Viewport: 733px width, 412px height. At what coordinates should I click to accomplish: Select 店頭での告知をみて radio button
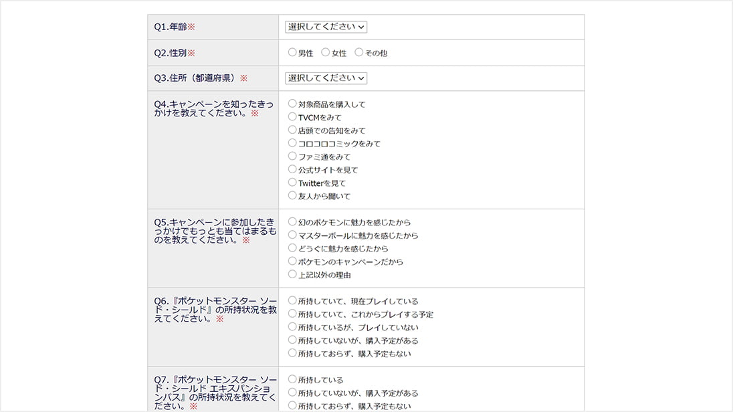[292, 130]
